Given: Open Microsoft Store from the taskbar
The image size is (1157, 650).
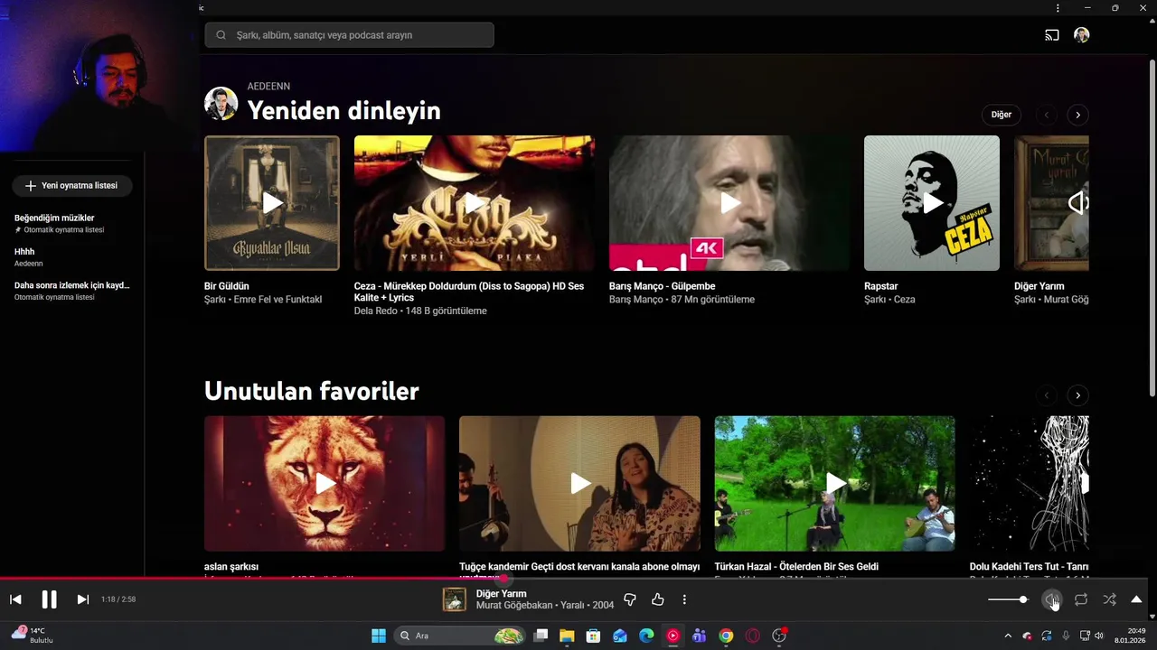Looking at the screenshot, I should tap(593, 636).
